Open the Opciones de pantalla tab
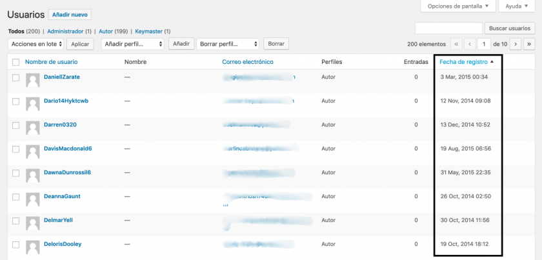Screen dimensions: 542x260 pyautogui.click(x=459, y=6)
